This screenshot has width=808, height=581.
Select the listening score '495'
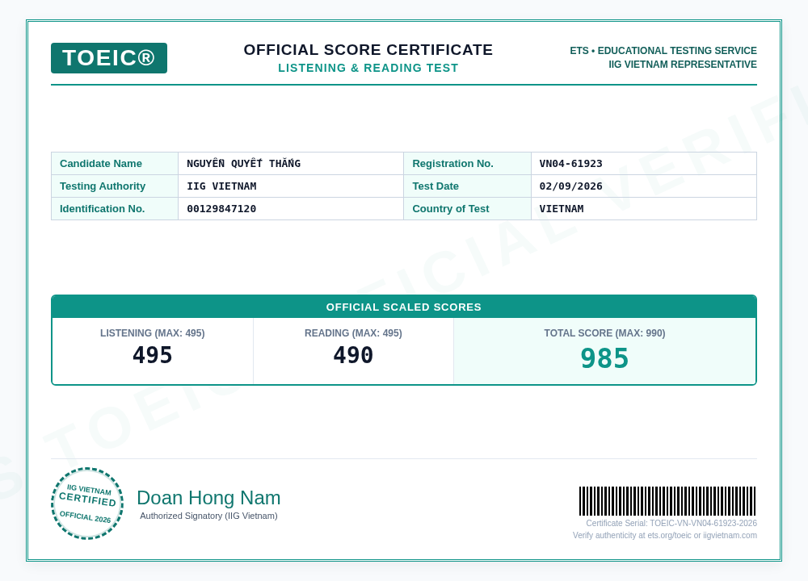153,355
